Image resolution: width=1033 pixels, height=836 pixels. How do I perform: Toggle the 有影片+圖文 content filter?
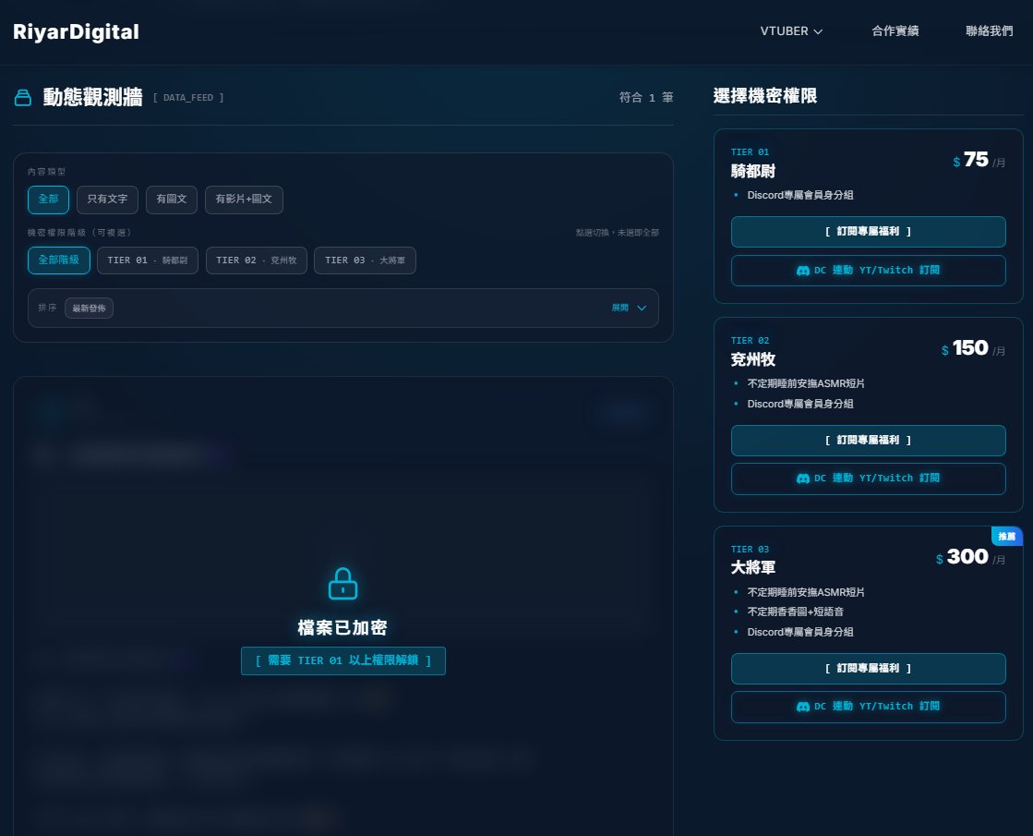[x=244, y=200]
